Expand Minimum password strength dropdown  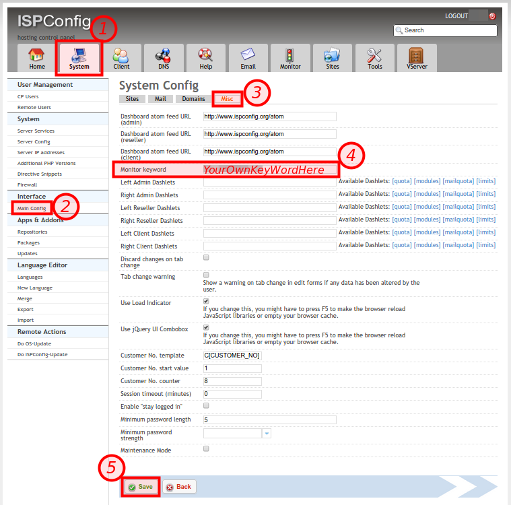pos(267,433)
